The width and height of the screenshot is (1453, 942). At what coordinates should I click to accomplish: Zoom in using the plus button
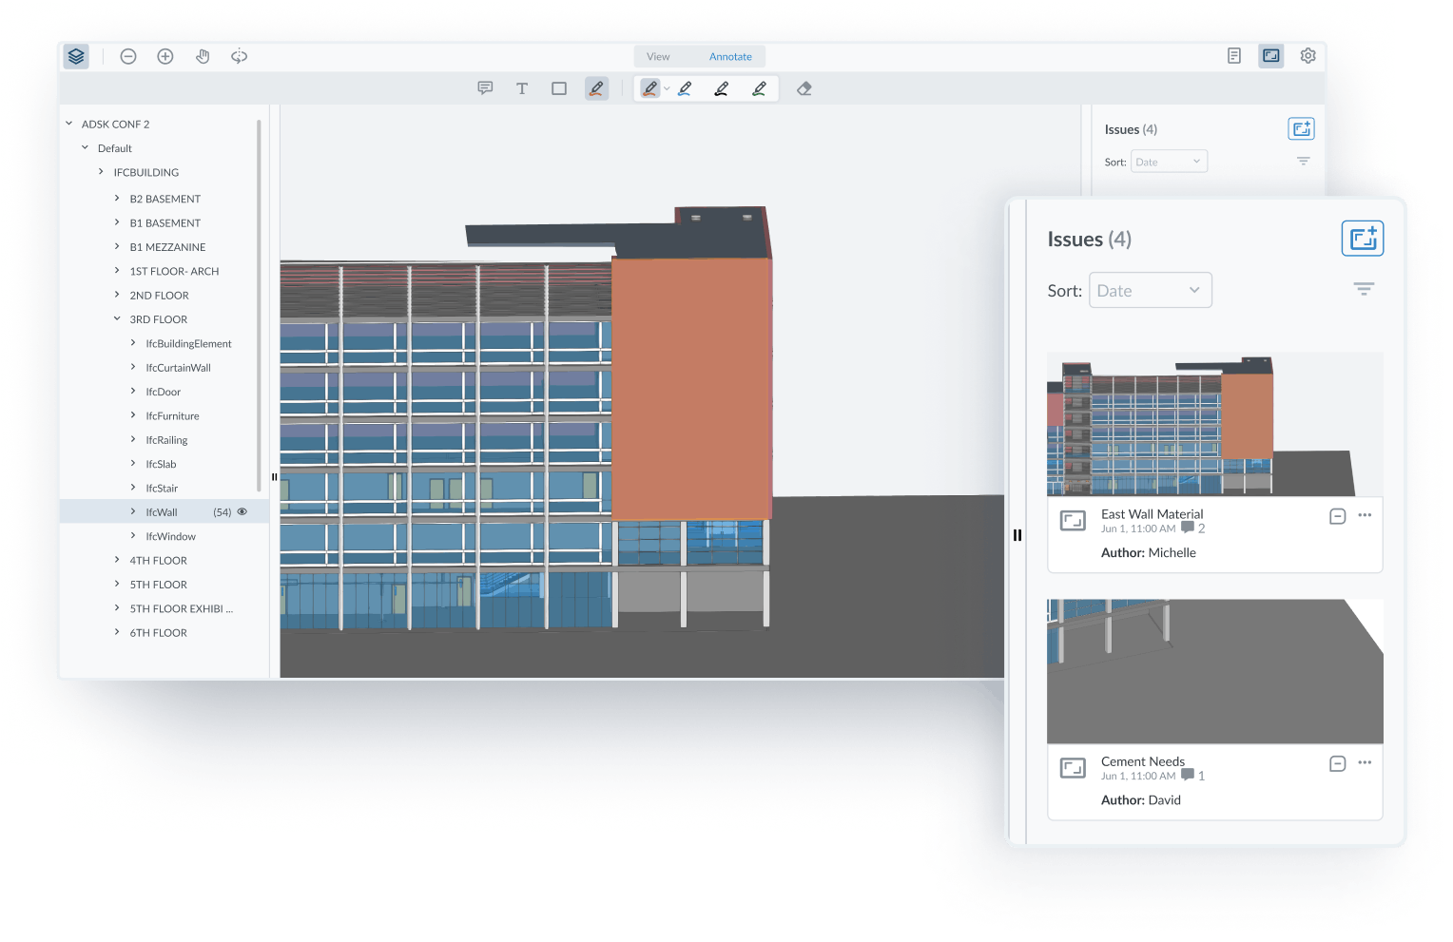(165, 56)
